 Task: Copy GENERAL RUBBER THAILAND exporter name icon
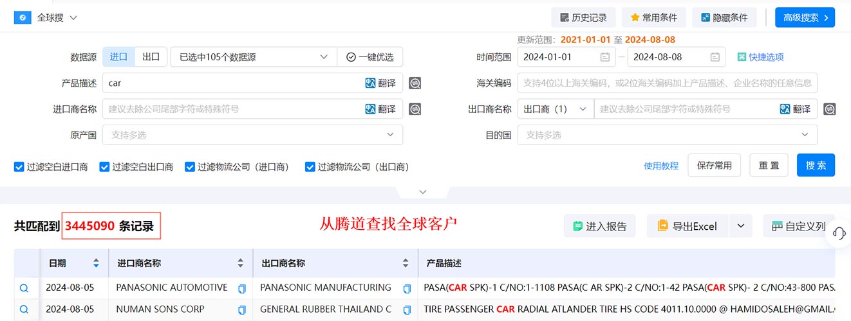coord(407,310)
